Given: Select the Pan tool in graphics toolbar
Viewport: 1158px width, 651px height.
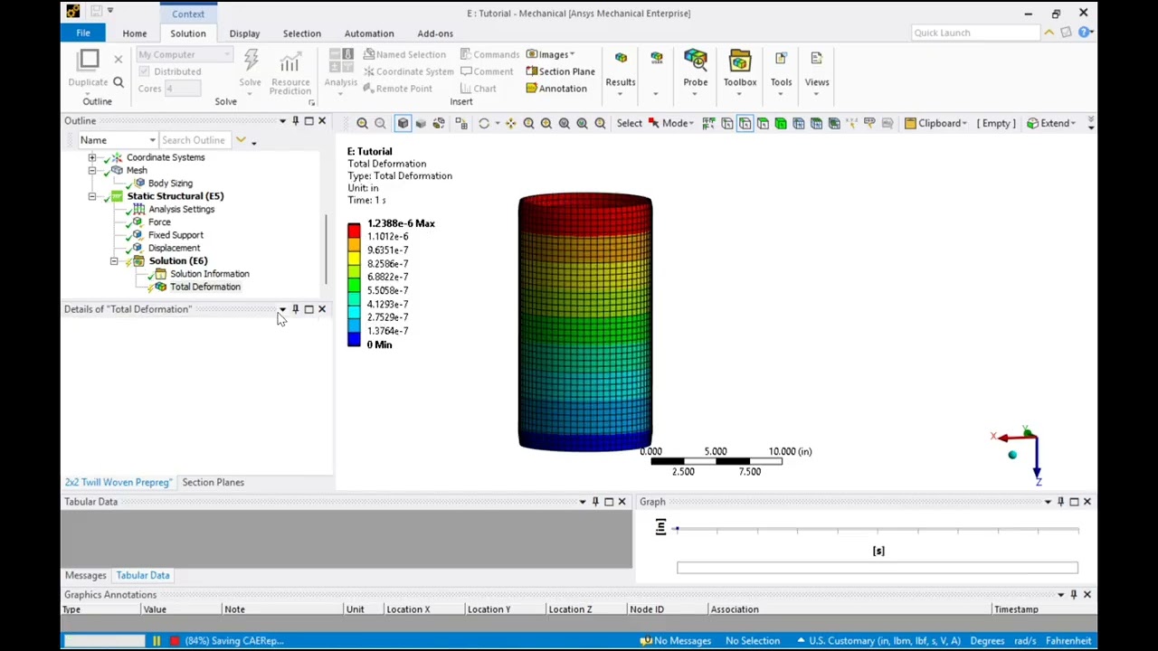Looking at the screenshot, I should click(x=510, y=123).
